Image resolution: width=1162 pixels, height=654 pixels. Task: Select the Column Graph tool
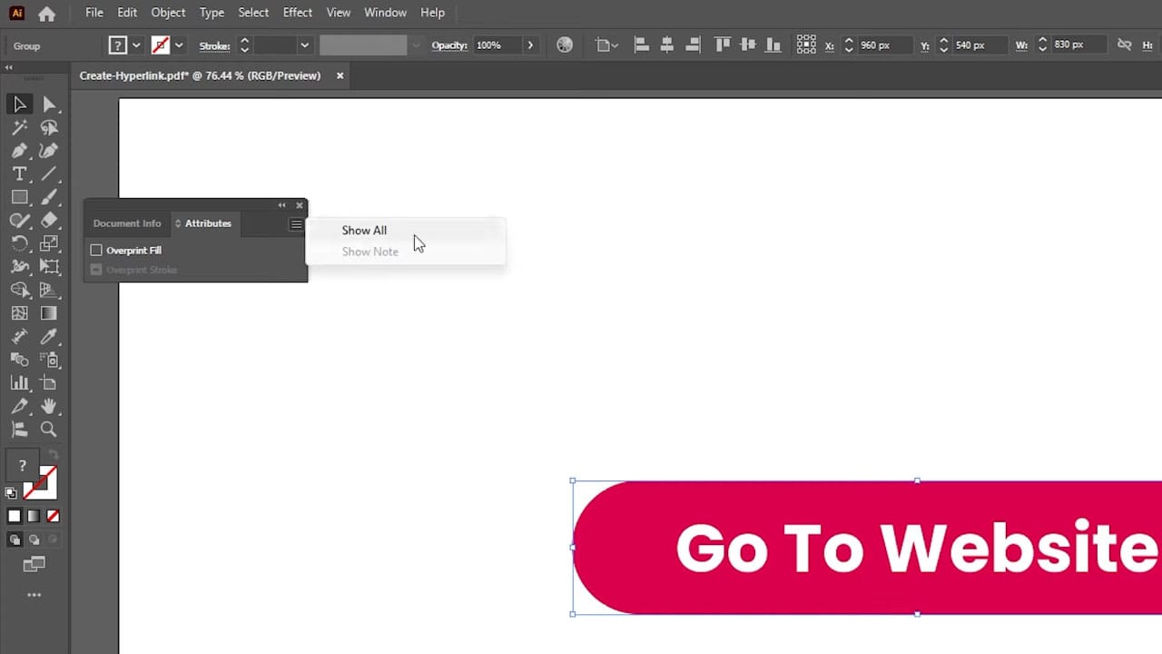20,382
